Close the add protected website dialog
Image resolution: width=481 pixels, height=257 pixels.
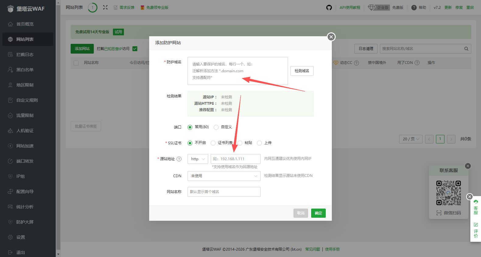click(x=331, y=37)
